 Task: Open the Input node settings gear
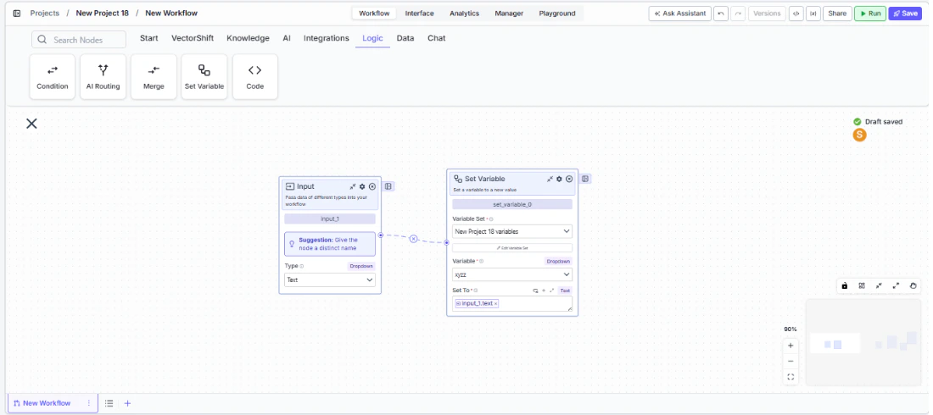362,186
